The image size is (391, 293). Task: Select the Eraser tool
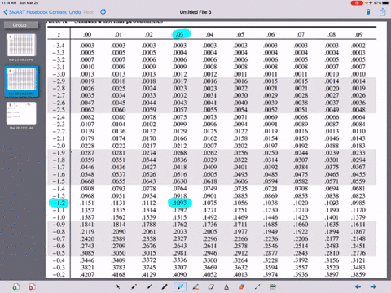click(211, 286)
